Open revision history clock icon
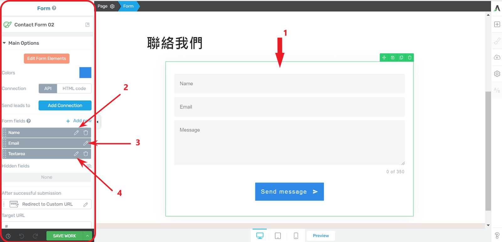502x242 pixels. (x=8, y=236)
